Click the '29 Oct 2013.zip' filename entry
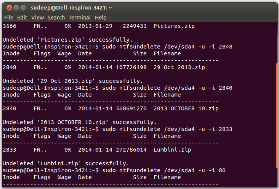 179,68
